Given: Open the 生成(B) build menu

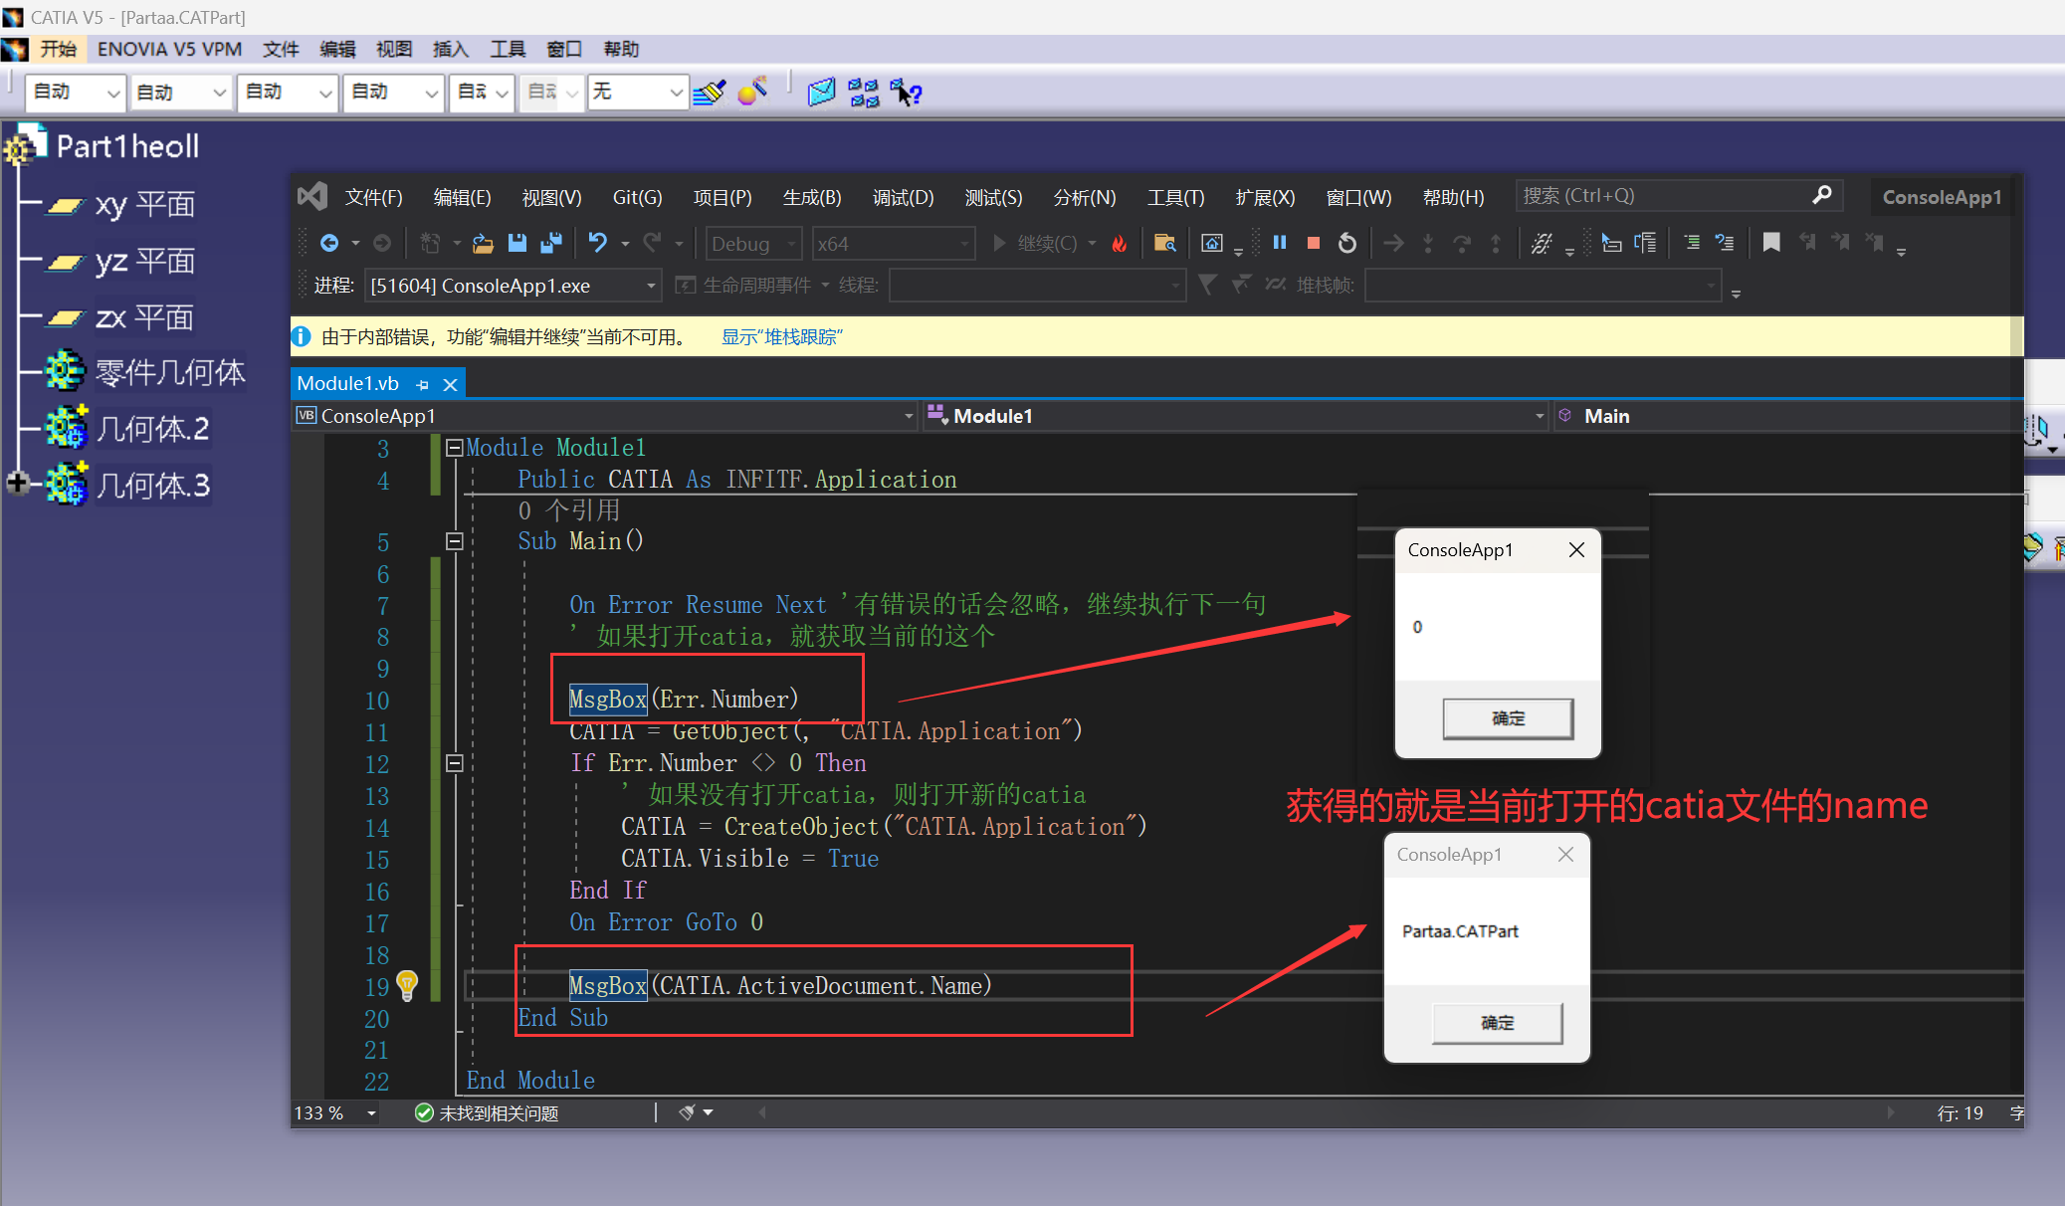Looking at the screenshot, I should point(812,197).
